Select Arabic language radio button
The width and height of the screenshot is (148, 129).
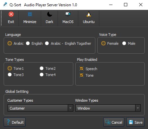[x=10, y=43]
